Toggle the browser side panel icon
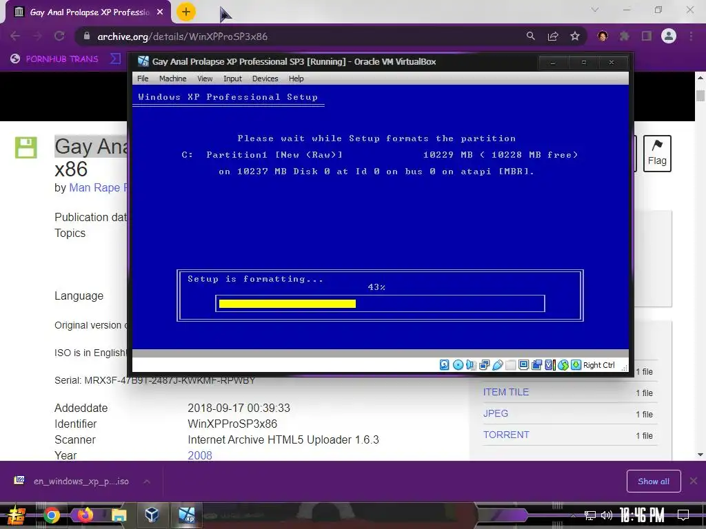This screenshot has height=529, width=706. (647, 36)
